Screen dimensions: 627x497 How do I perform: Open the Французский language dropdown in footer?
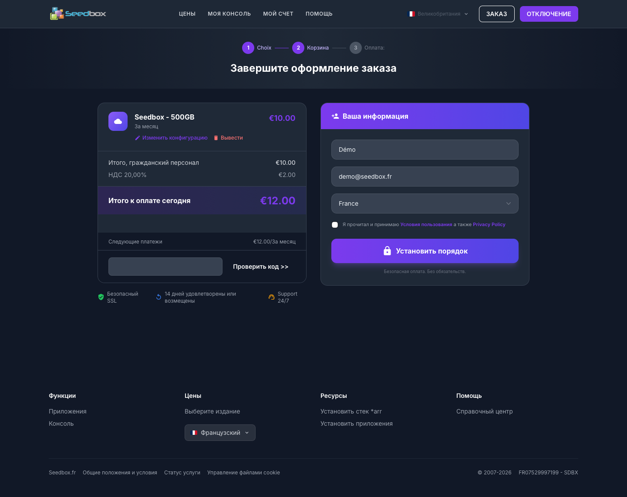220,433
